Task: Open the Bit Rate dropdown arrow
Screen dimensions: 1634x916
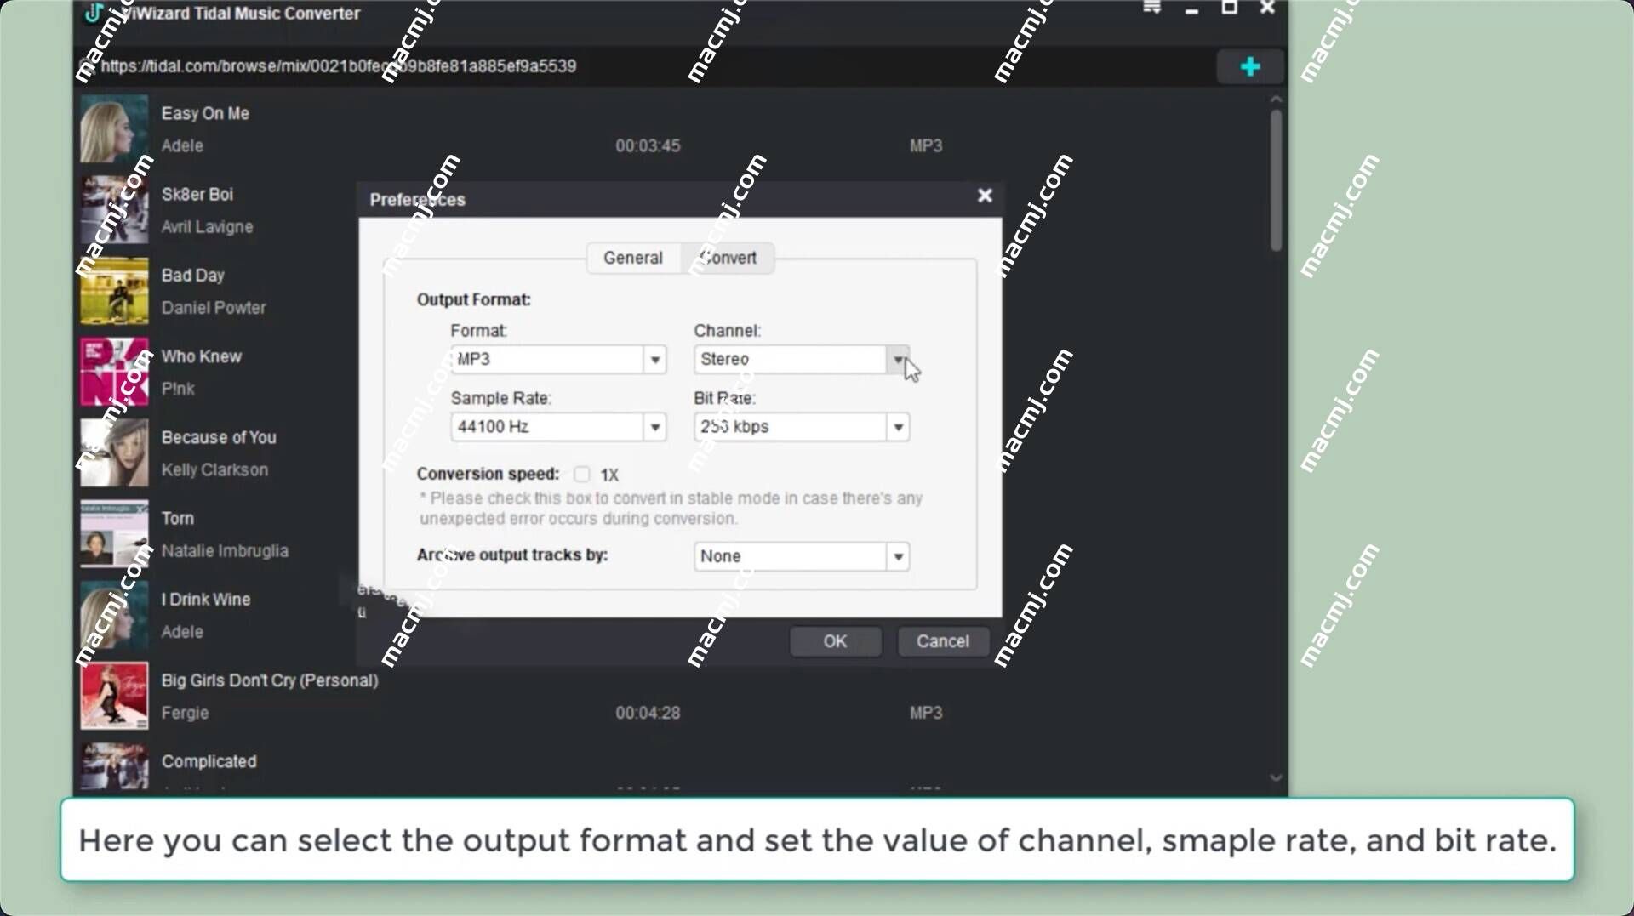Action: (898, 427)
